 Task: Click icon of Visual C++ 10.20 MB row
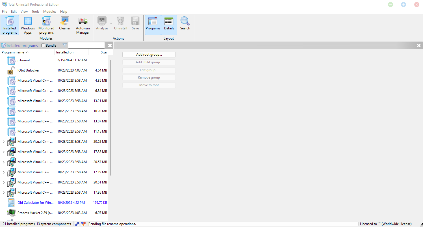point(11,111)
